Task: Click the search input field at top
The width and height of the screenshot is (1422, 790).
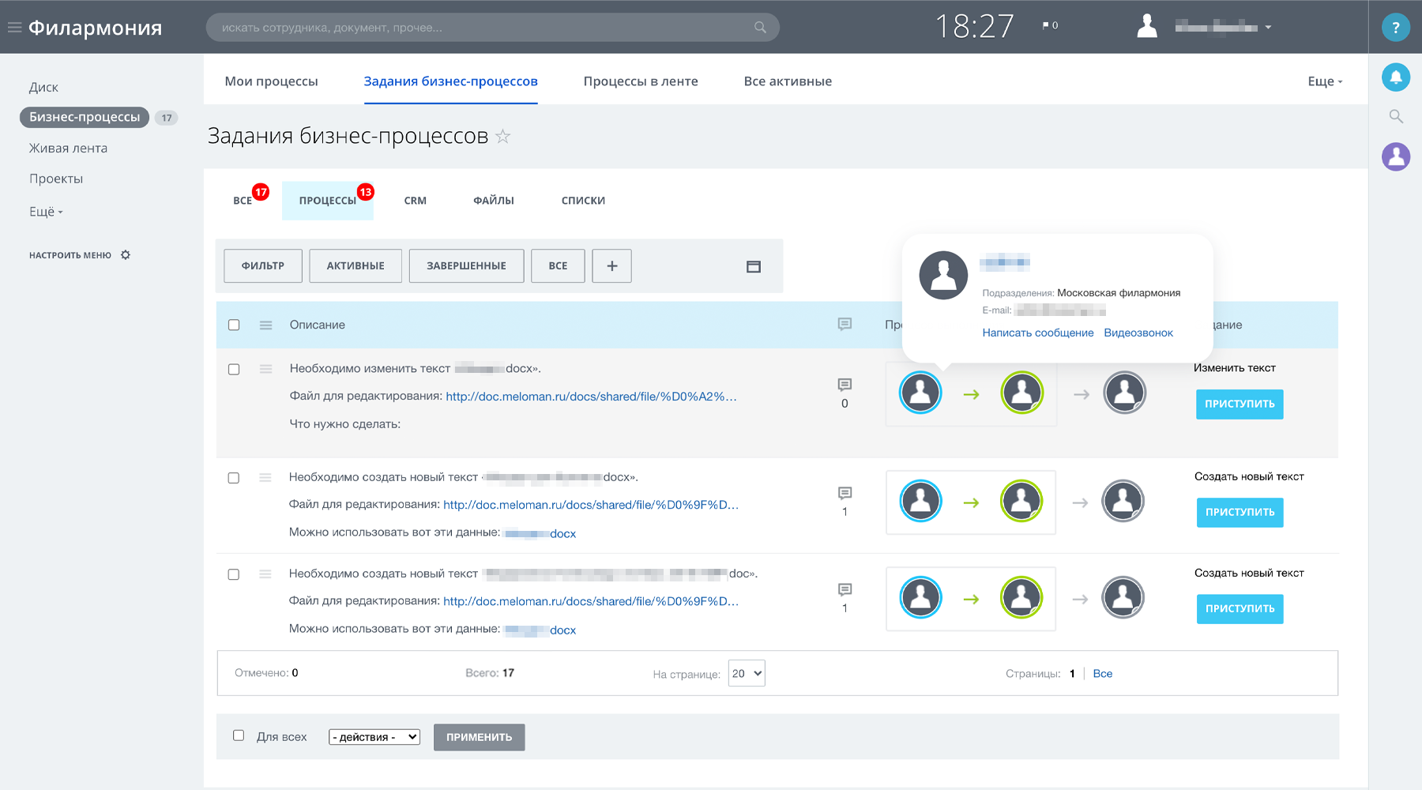Action: pos(482,28)
